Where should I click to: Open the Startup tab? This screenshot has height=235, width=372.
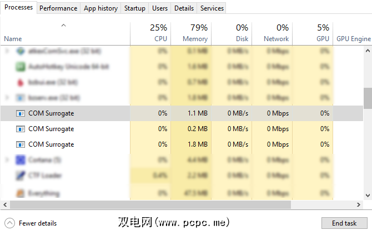point(134,8)
